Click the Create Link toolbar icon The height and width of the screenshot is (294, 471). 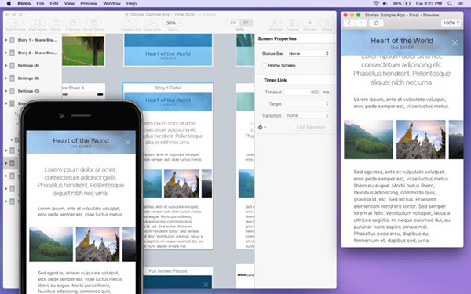click(x=130, y=23)
